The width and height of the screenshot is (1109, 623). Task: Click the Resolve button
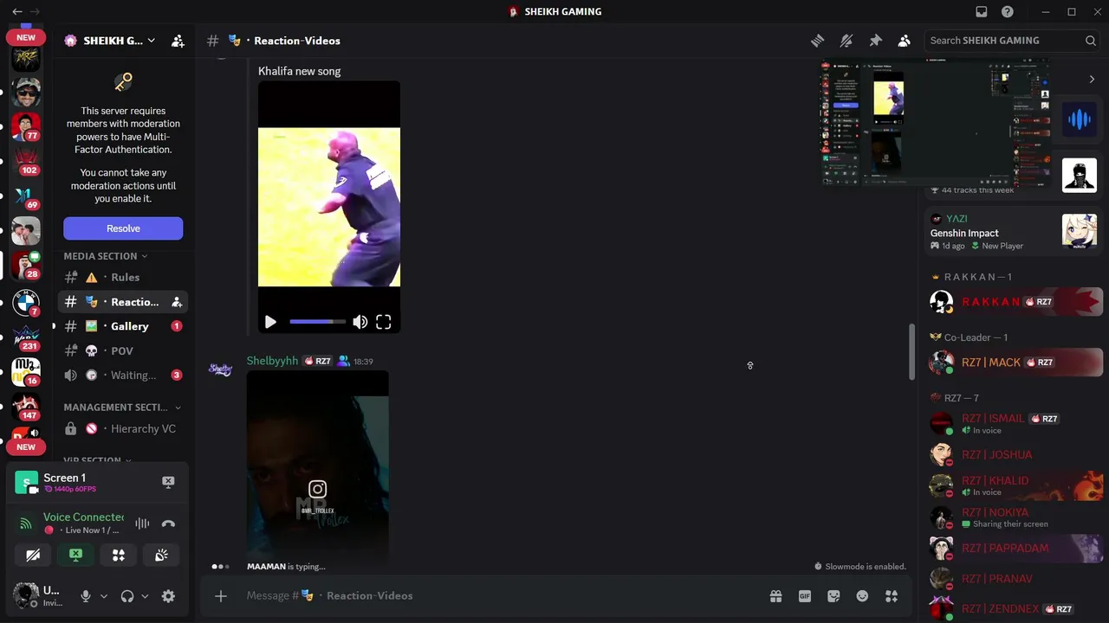tap(123, 228)
